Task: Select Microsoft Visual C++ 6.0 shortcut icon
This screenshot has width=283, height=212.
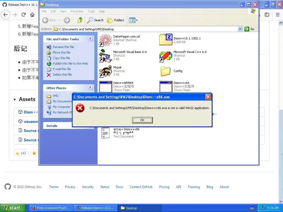Action: pyautogui.click(x=166, y=56)
